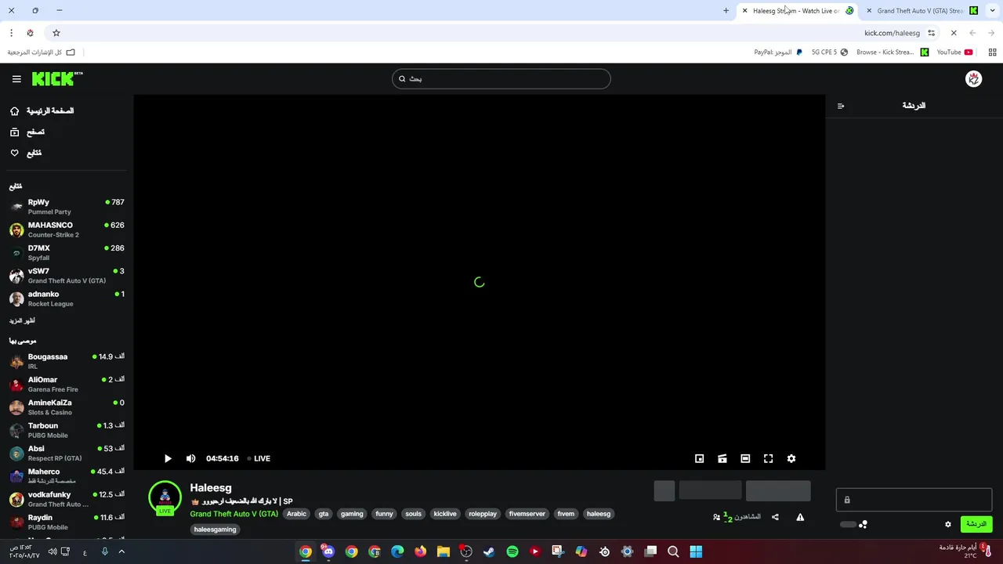Focus the Kick search field
Screen dimensions: 1003x564
pos(501,79)
